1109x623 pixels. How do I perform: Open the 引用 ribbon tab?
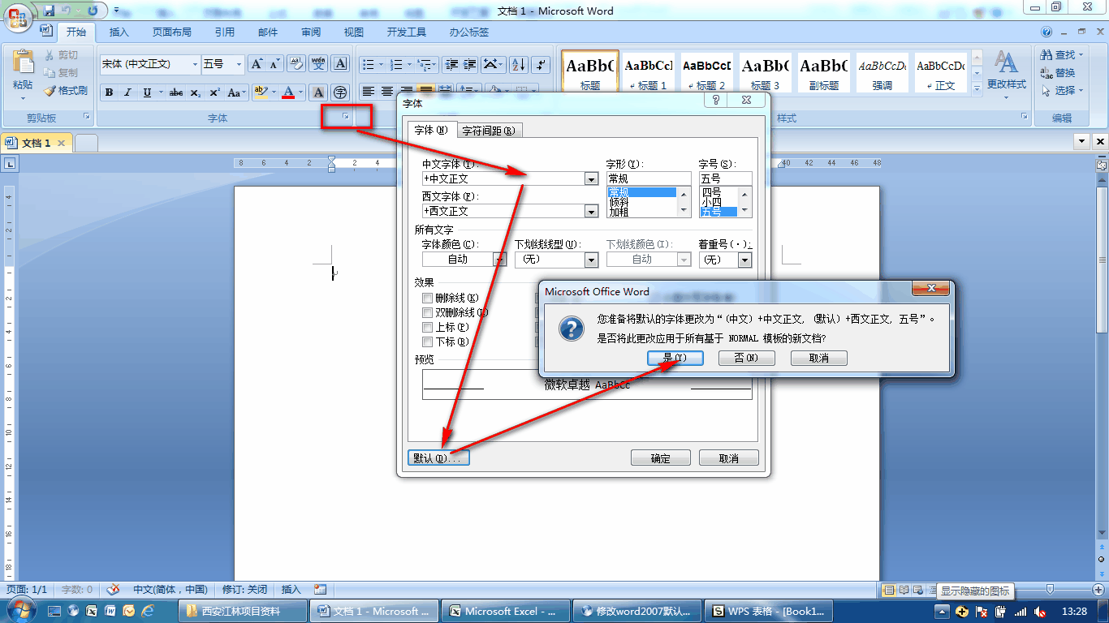click(225, 32)
